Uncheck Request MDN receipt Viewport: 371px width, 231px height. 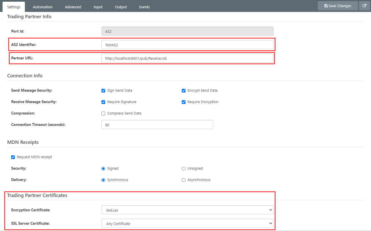point(13,157)
